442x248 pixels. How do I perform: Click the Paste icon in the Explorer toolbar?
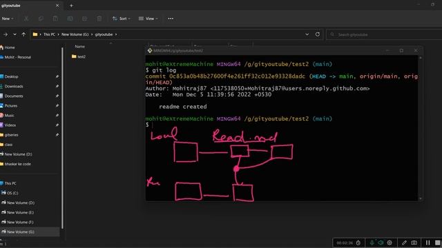[55, 19]
